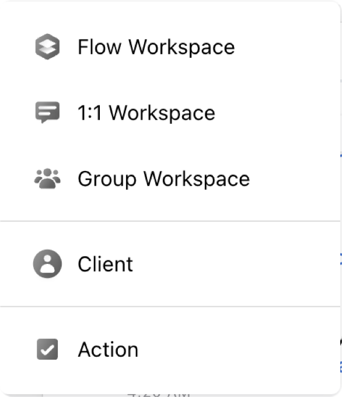Screen dimensions: 342x397
Task: Click the Action checkmark box icon
Action: [47, 349]
